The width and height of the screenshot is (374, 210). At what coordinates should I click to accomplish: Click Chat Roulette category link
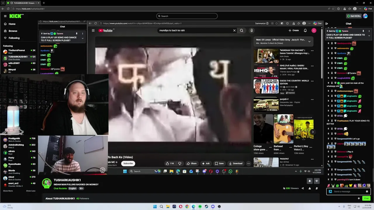click(60, 188)
